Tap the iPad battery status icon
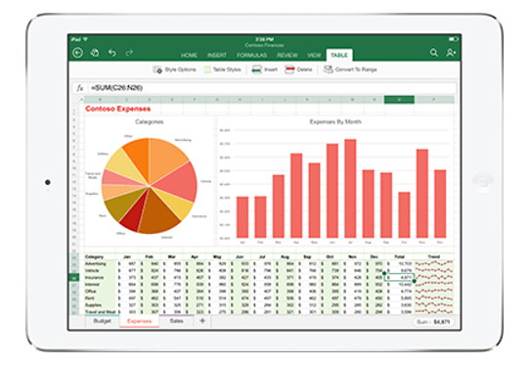 [x=453, y=39]
